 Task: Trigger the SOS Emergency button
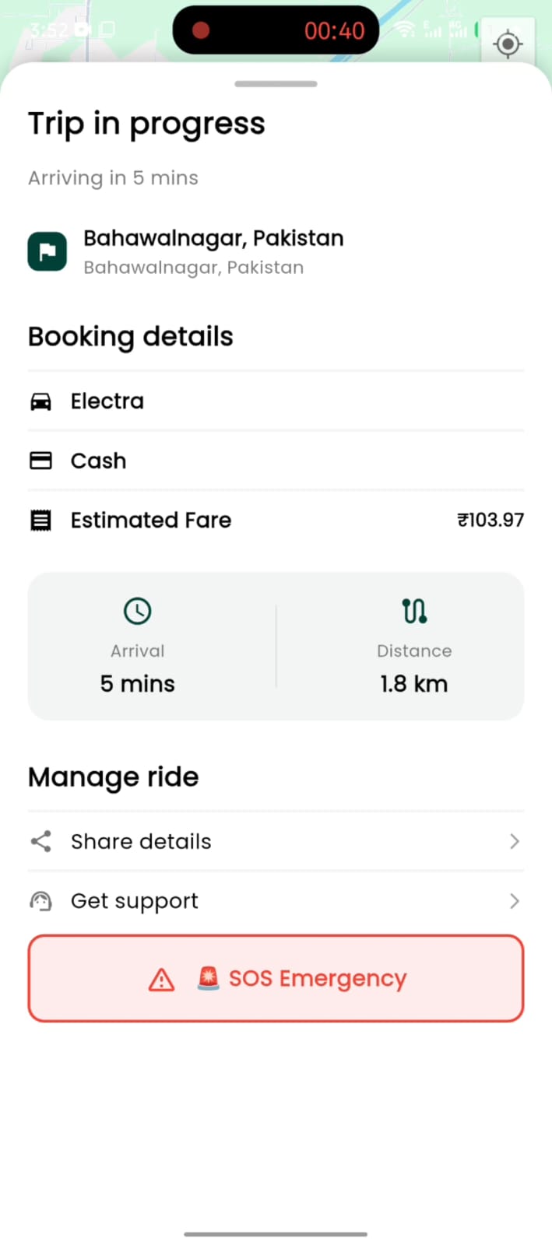point(276,978)
